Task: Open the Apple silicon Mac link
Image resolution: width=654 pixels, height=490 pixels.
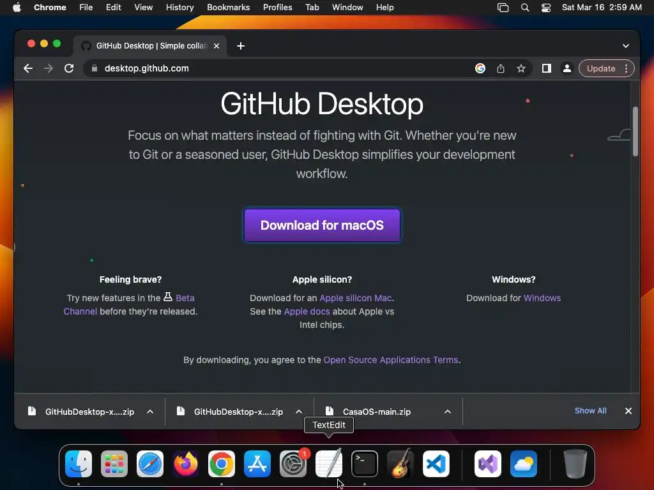Action: [x=356, y=298]
